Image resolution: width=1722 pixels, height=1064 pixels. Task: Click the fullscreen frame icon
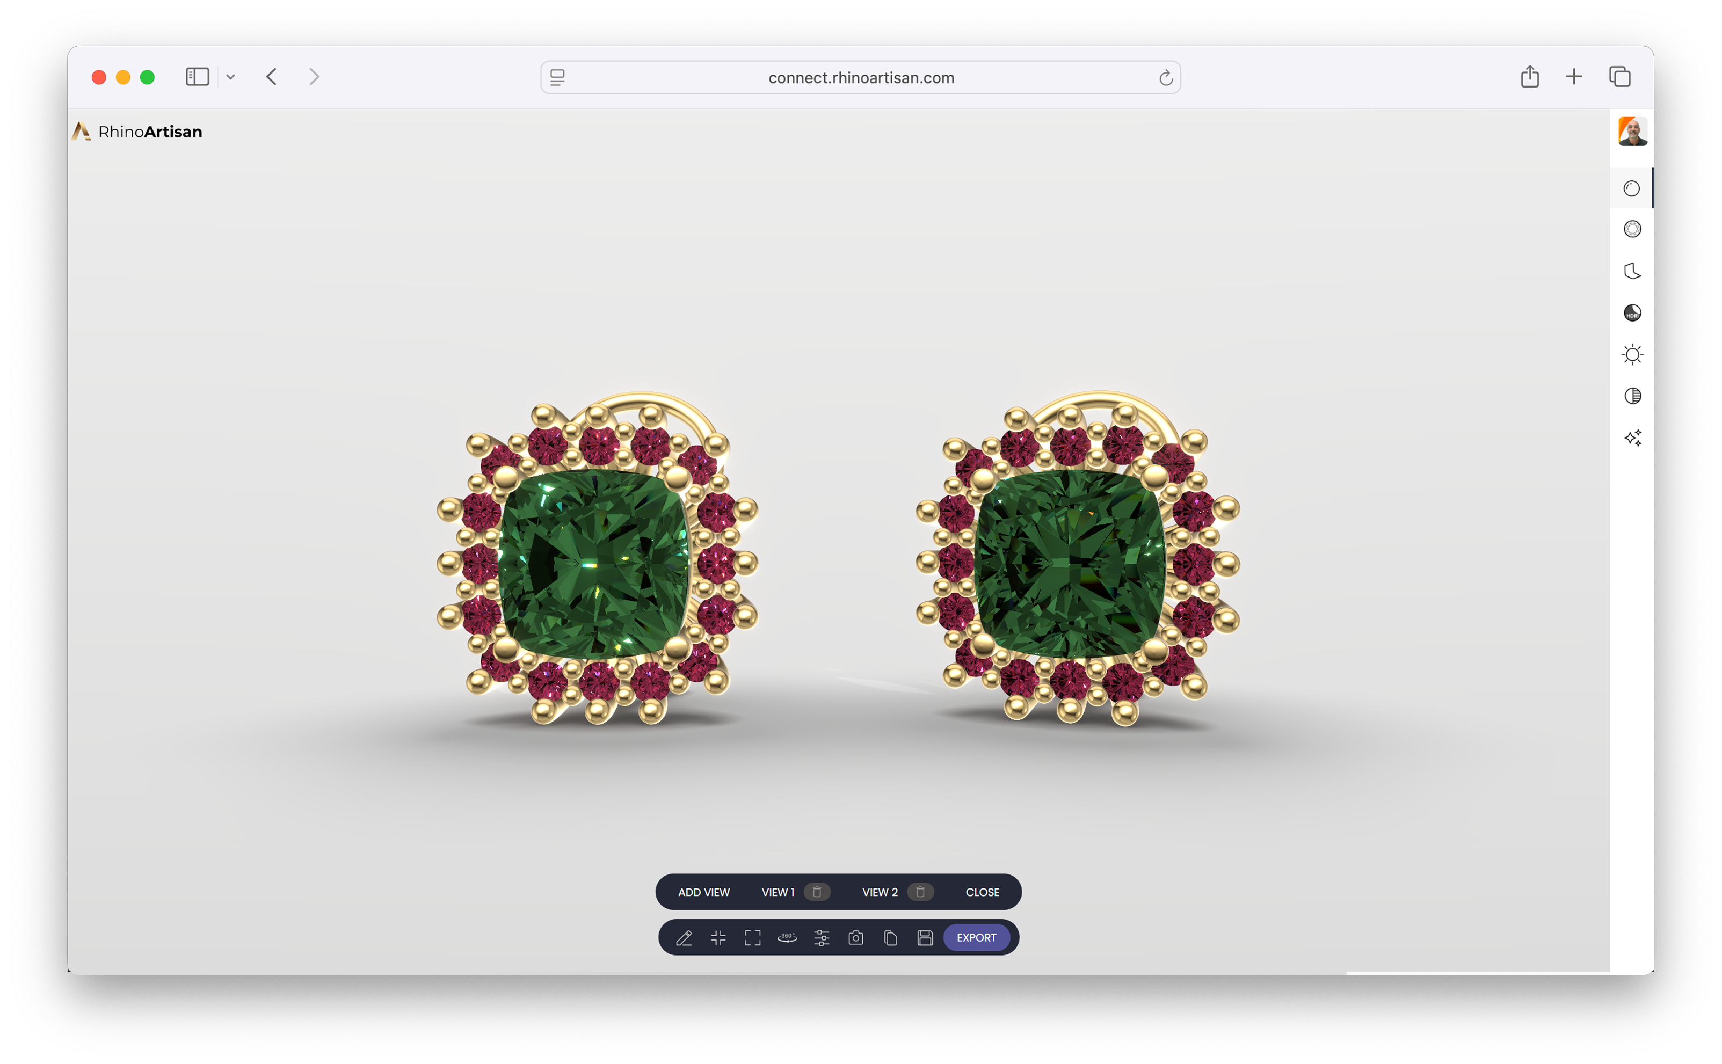click(x=752, y=937)
